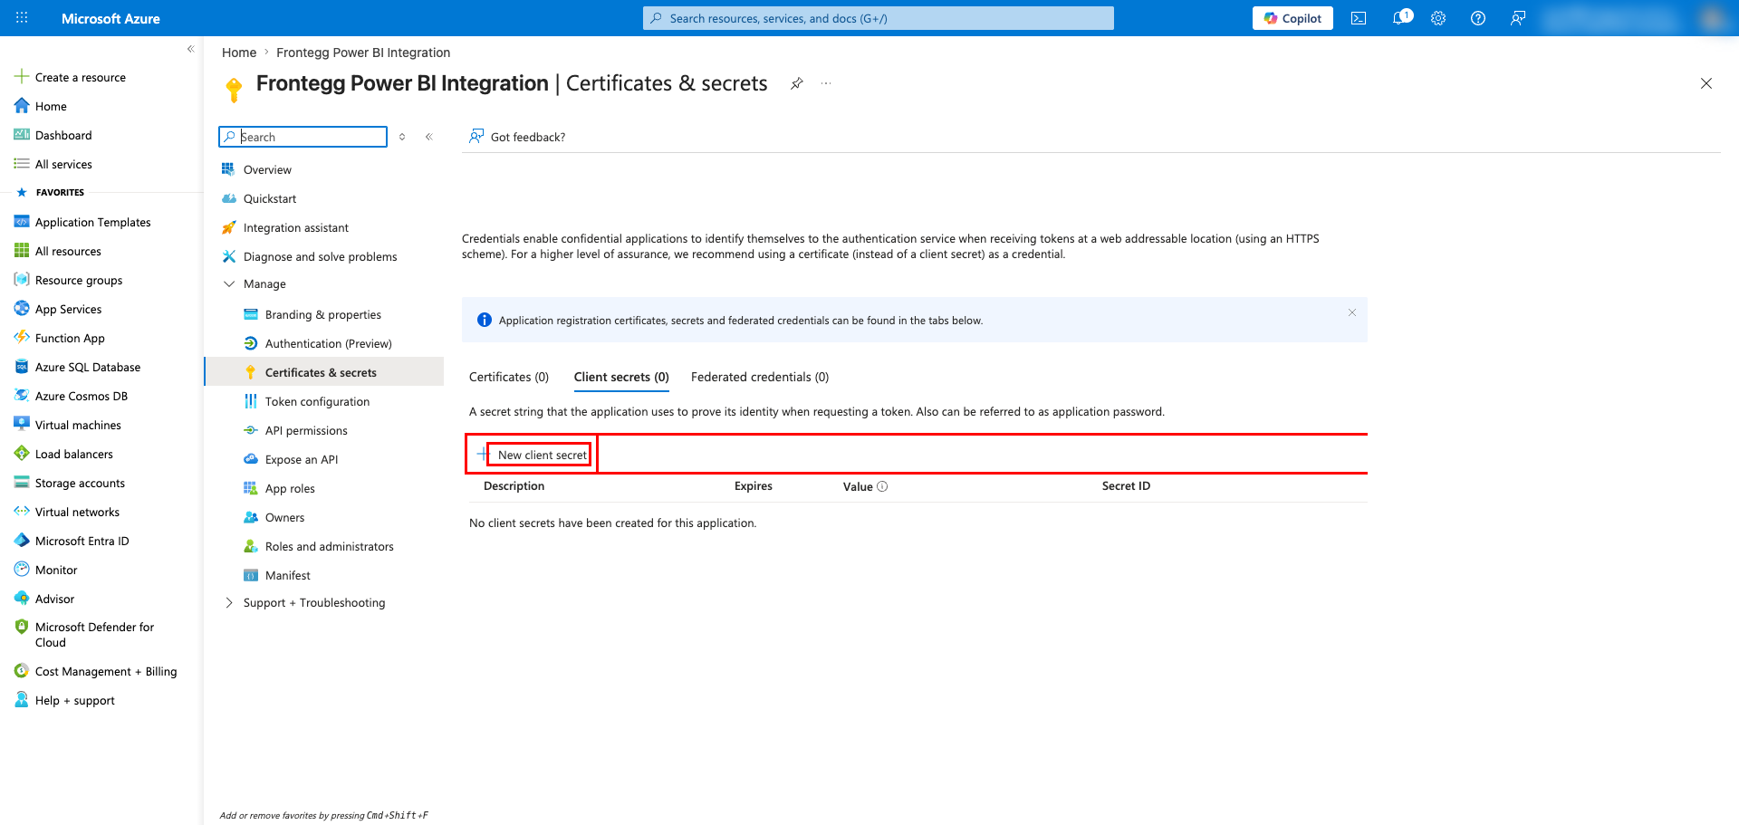Switch to Certificates (0) tab
1739x825 pixels.
(x=509, y=377)
